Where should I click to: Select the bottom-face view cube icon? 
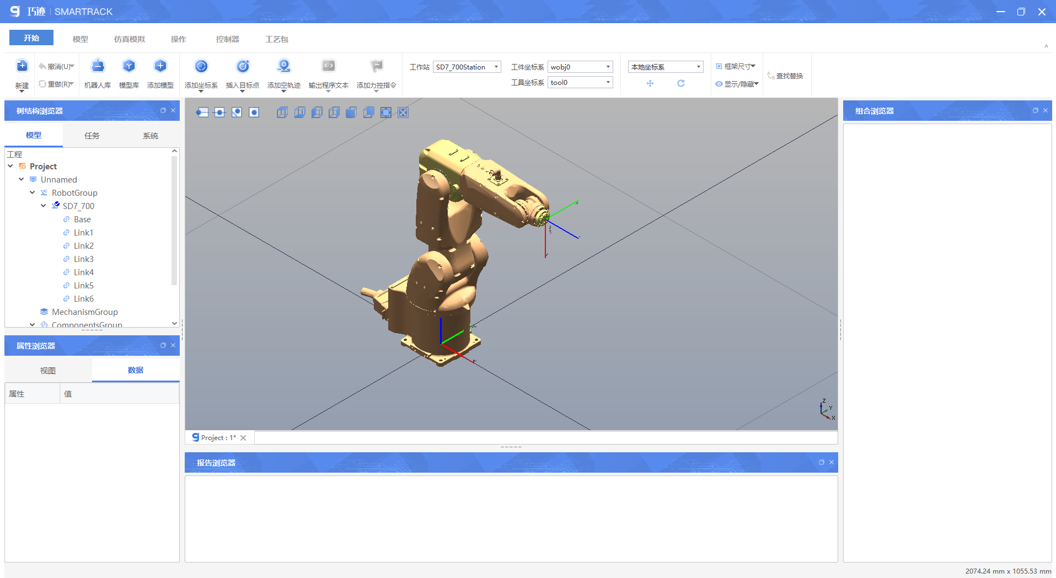[299, 113]
